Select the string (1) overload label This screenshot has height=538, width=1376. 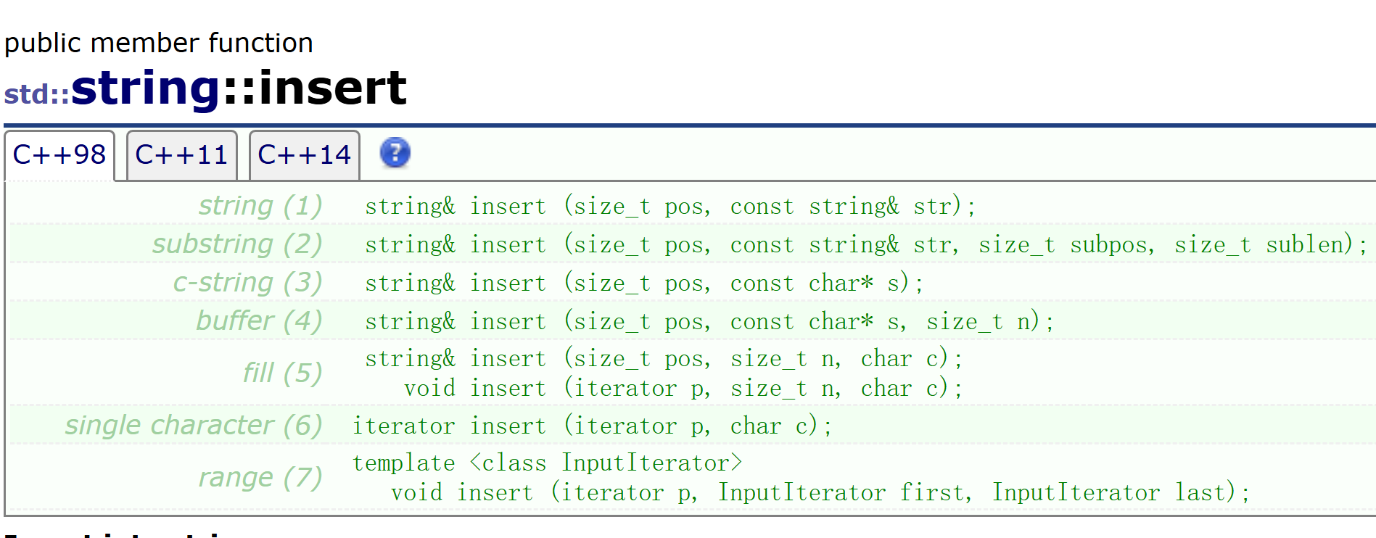pos(260,206)
